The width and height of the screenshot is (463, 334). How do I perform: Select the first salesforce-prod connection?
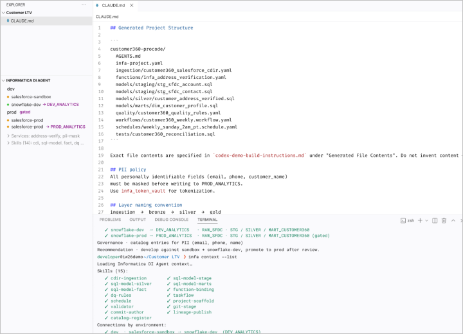pos(27,120)
